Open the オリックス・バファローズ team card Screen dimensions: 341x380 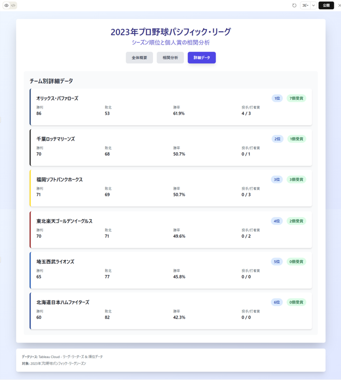pos(170,107)
